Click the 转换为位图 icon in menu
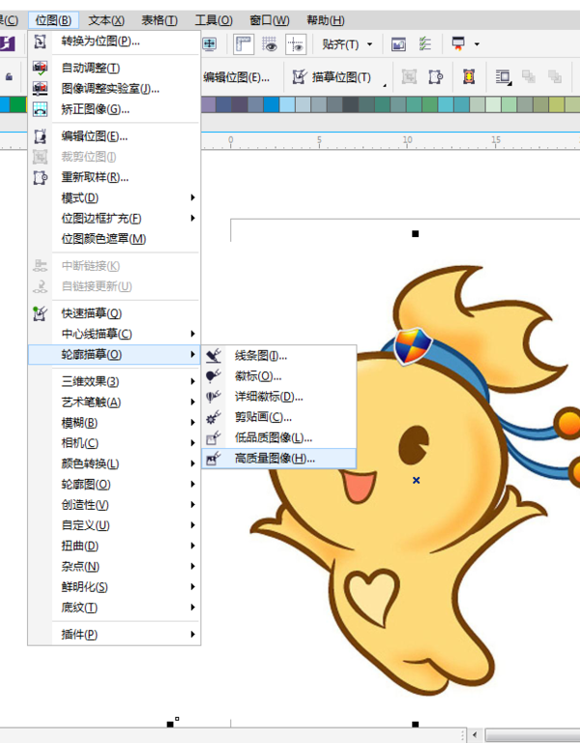Viewport: 580px width, 743px height. tap(41, 42)
